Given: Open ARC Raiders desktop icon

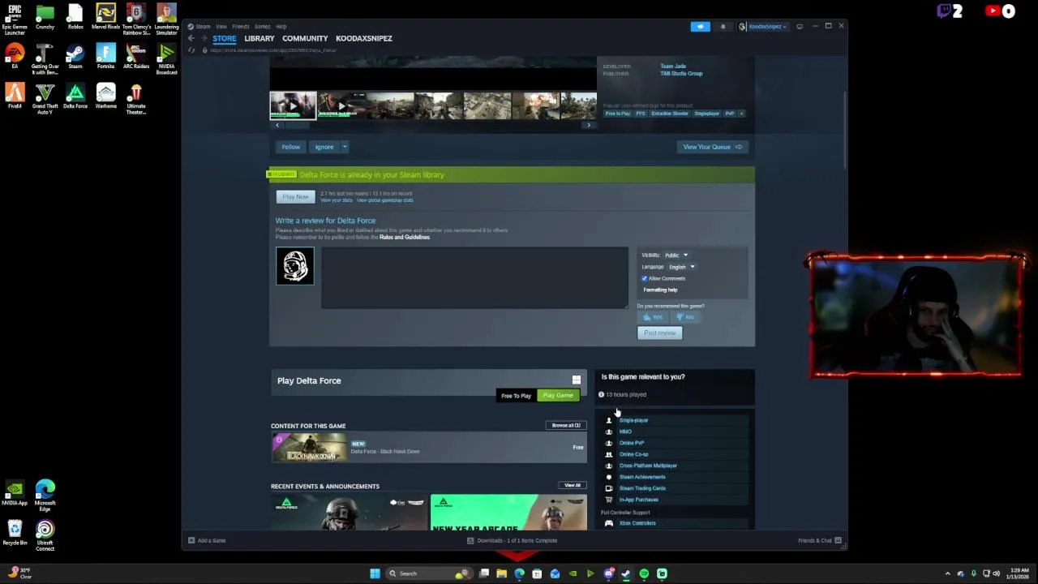Looking at the screenshot, I should (x=136, y=57).
